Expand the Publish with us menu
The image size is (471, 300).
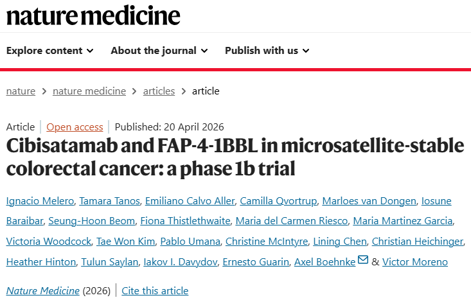267,51
